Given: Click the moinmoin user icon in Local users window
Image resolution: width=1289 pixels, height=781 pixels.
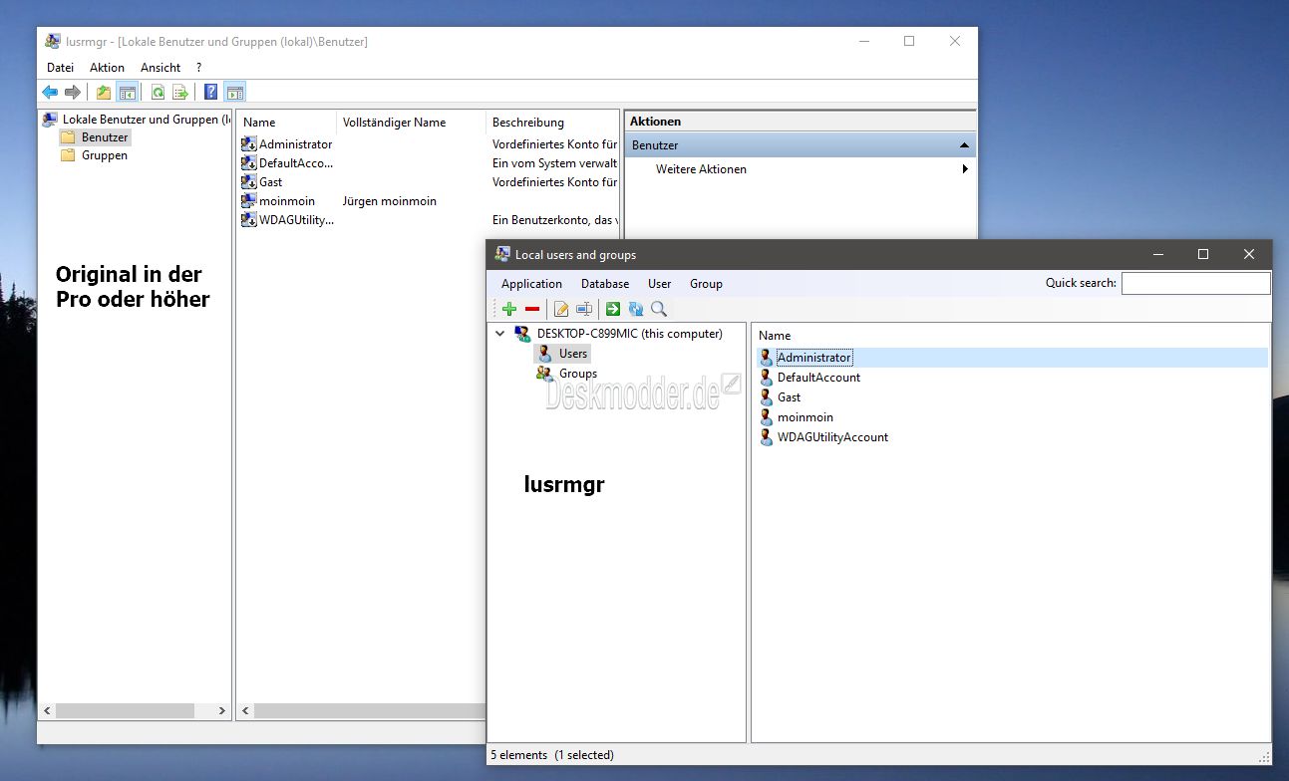Looking at the screenshot, I should (x=766, y=417).
